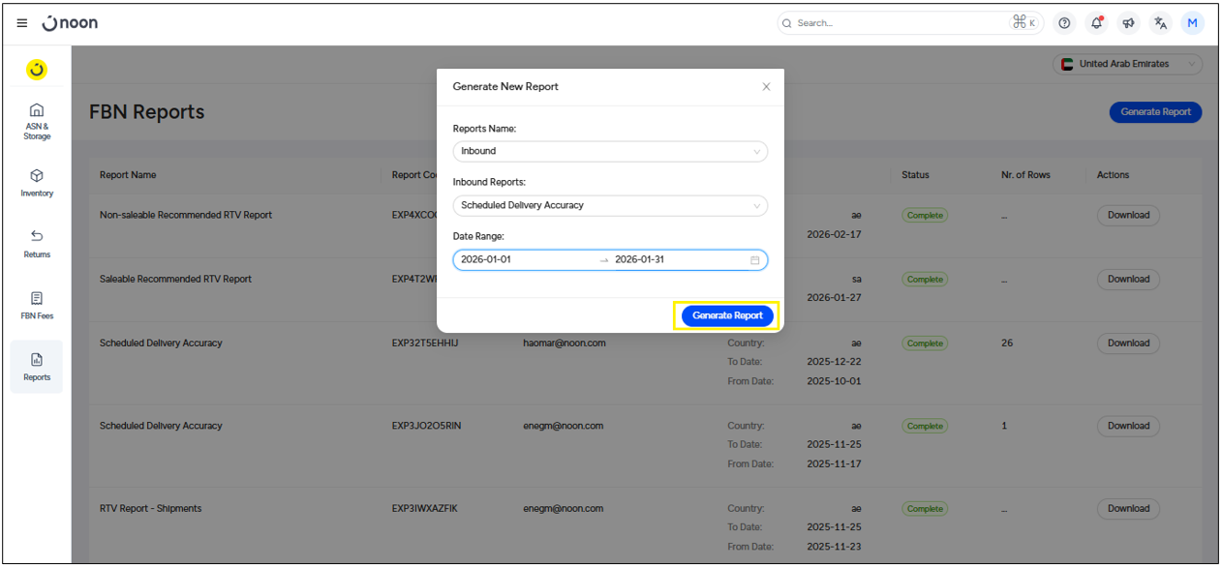This screenshot has width=1222, height=567.
Task: Open the language translation icon
Action: (1160, 23)
